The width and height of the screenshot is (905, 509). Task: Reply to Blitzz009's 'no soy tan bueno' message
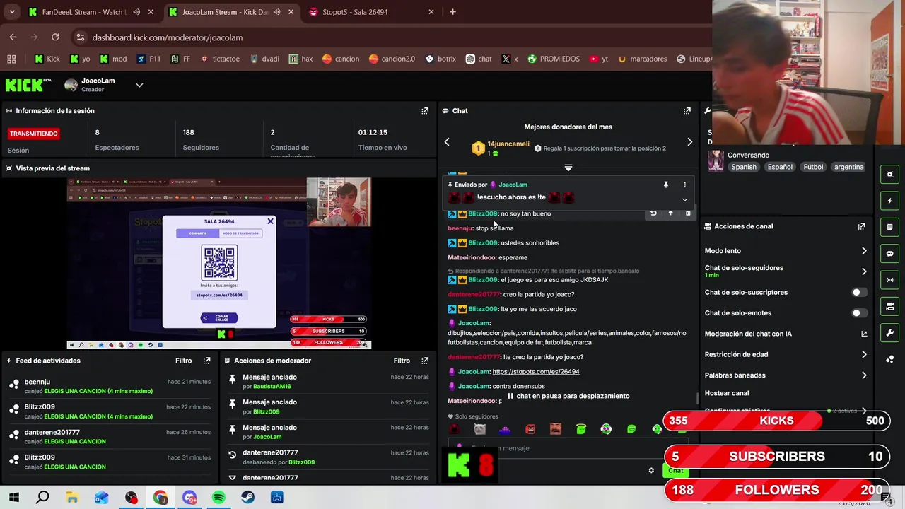coord(653,213)
